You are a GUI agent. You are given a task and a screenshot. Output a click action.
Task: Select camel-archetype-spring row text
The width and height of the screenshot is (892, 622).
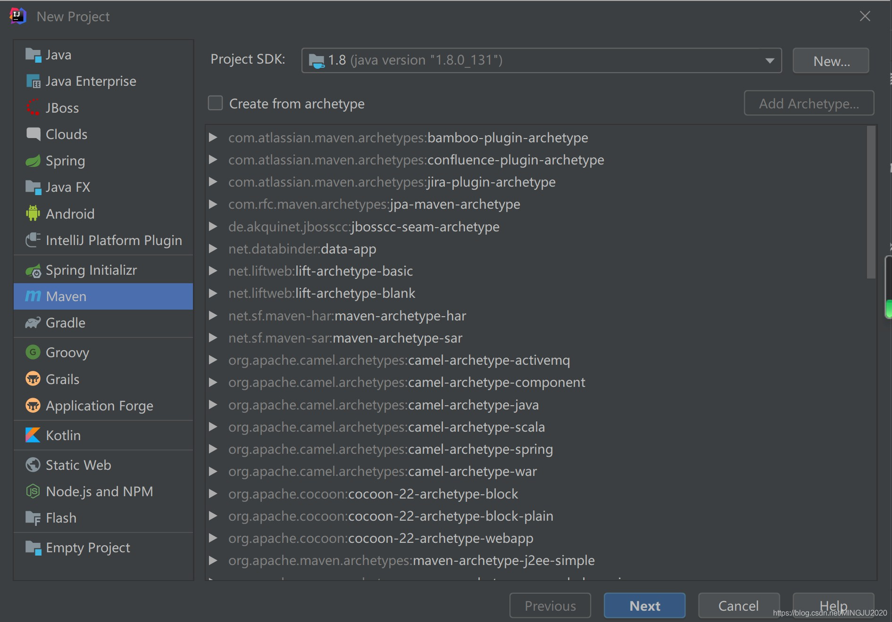391,449
